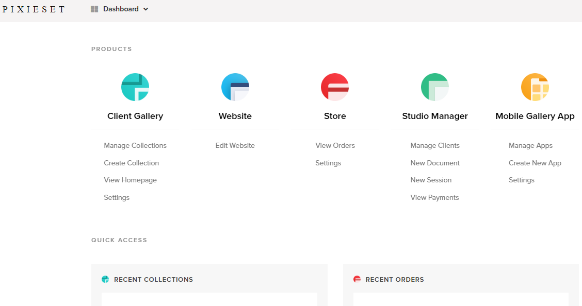
Task: Open View Orders under Store
Action: [335, 146]
